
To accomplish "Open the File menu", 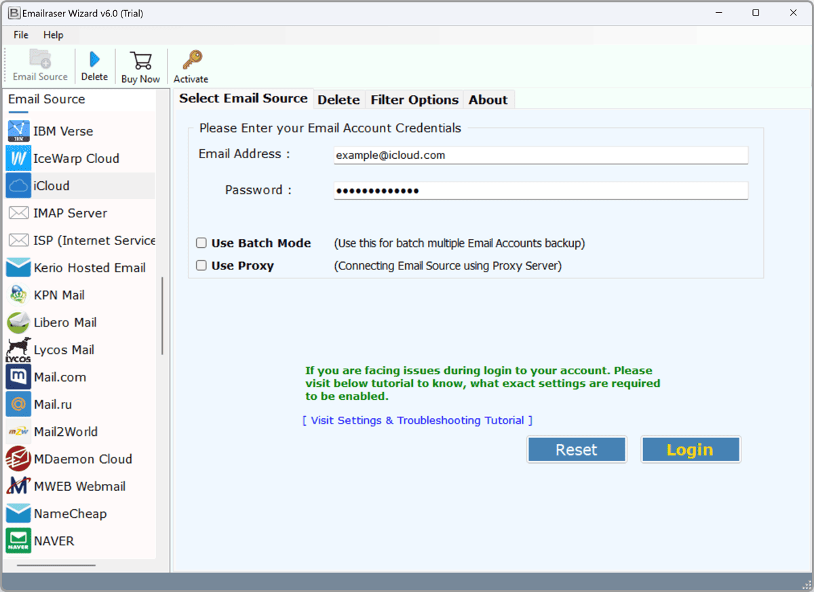I will (21, 35).
